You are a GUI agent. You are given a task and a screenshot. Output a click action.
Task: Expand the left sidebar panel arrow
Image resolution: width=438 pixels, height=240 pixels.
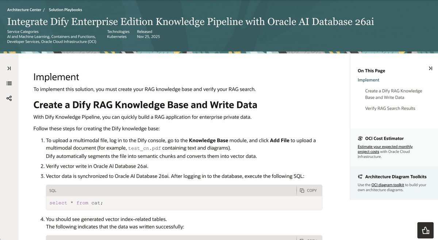coord(9,68)
